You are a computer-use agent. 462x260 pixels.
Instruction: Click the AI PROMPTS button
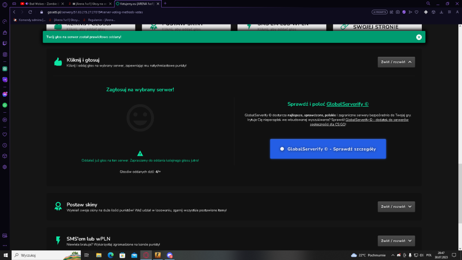click(x=379, y=12)
